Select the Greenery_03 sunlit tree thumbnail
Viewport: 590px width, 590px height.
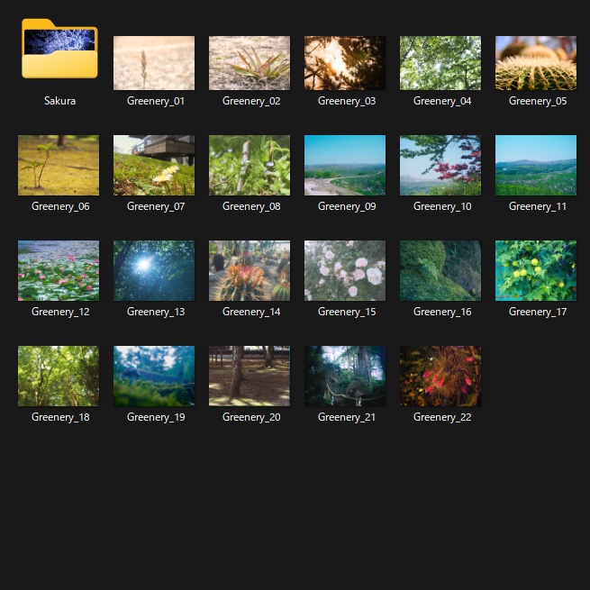[x=345, y=63]
